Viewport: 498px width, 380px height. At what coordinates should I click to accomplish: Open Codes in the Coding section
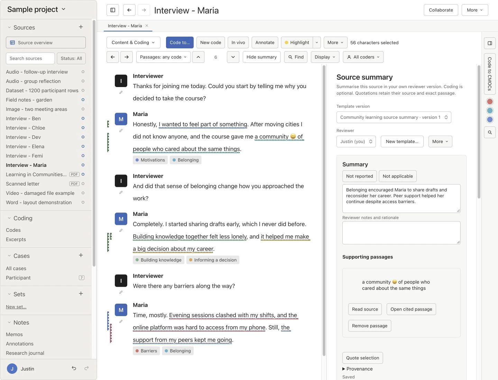[13, 230]
